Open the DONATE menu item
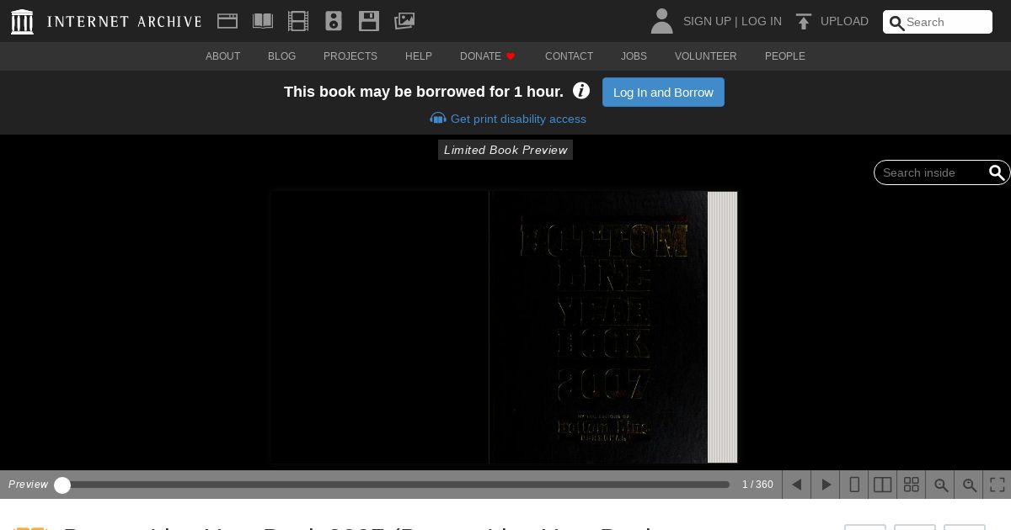 (x=488, y=56)
